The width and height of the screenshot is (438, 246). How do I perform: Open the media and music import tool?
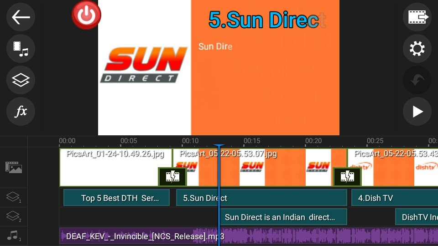[x=21, y=49]
